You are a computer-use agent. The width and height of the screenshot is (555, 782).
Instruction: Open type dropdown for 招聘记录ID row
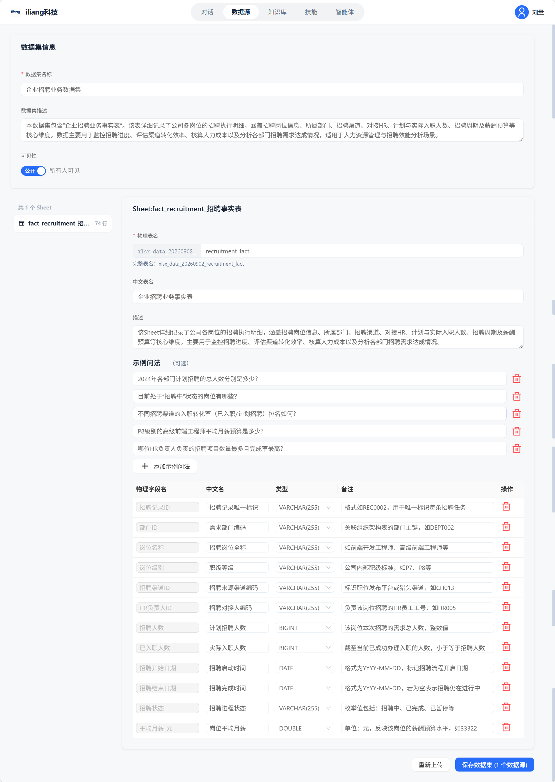point(305,508)
